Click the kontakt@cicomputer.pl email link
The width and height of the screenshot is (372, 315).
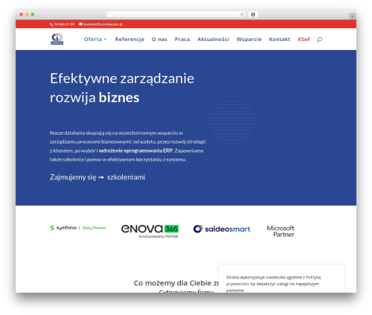(103, 25)
